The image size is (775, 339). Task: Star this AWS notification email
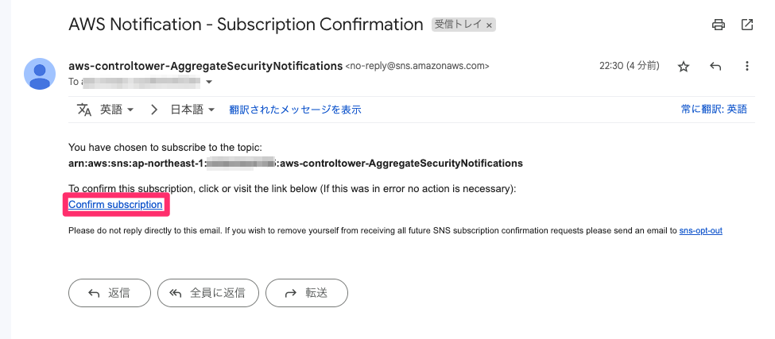pos(684,67)
